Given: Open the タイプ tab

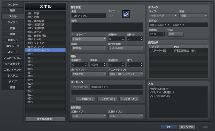Looking at the screenshot, I should (13, 81).
